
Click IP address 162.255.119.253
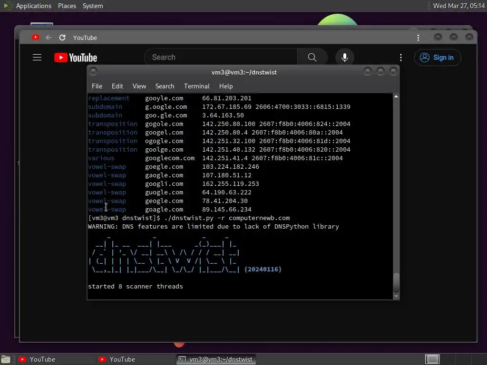tap(231, 184)
